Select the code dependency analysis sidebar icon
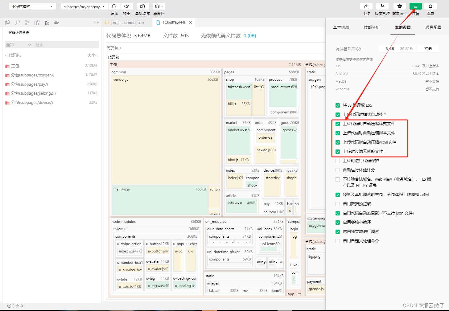 point(47,23)
